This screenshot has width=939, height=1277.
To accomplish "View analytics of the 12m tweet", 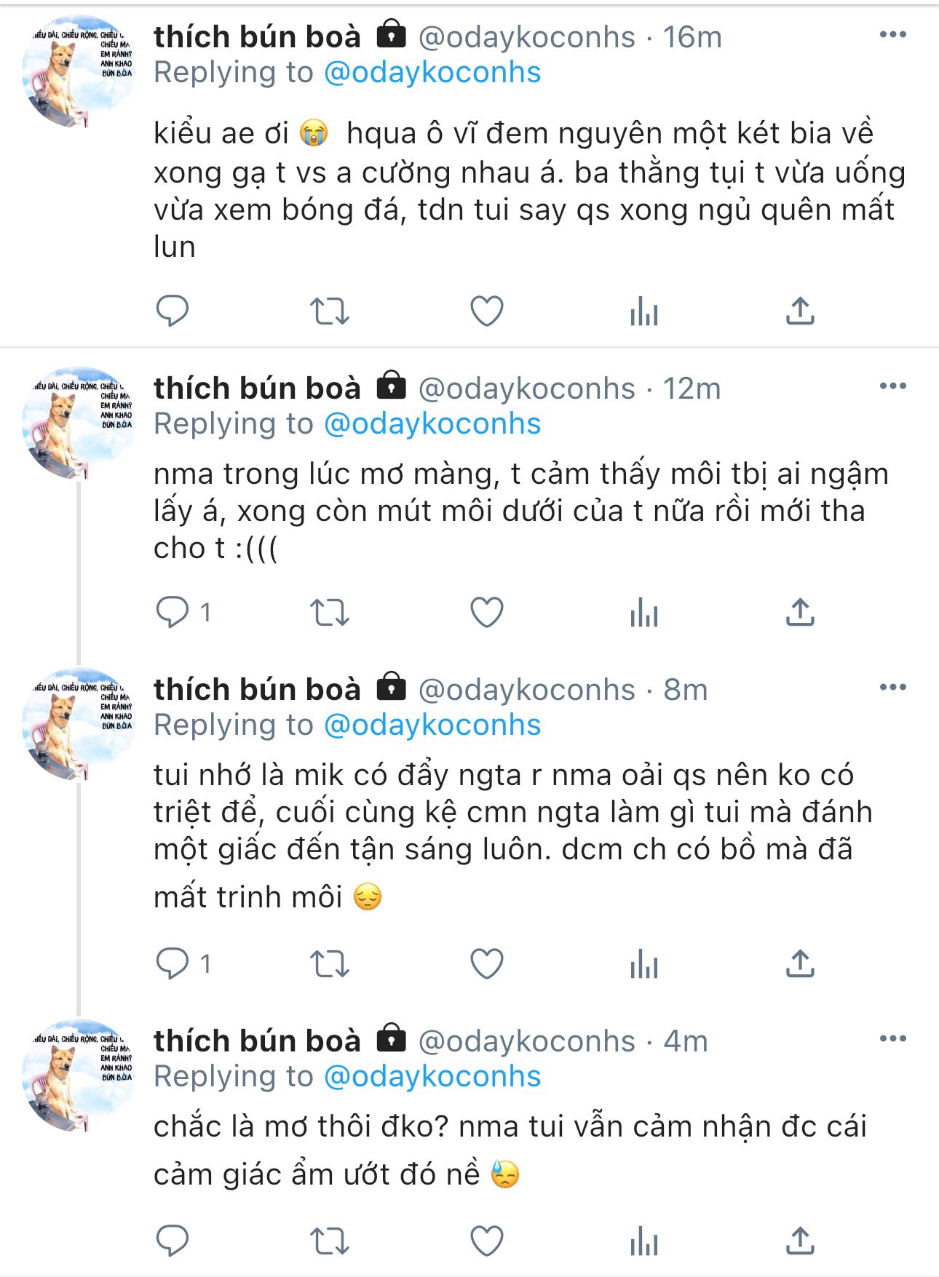I will click(x=644, y=613).
